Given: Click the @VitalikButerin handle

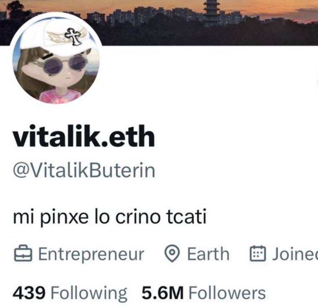Looking at the screenshot, I should pyautogui.click(x=84, y=170).
